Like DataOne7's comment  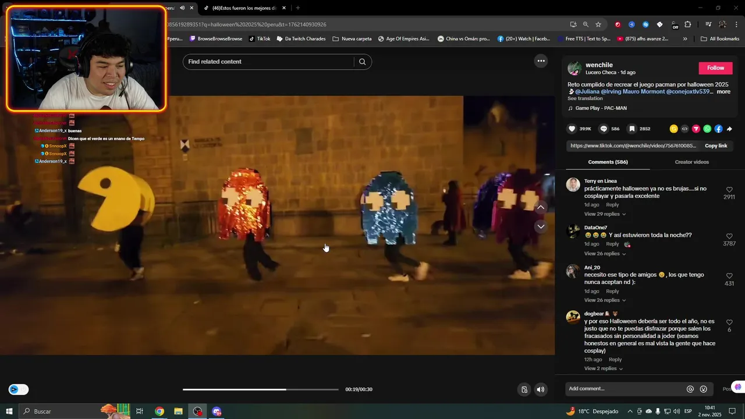tap(729, 236)
